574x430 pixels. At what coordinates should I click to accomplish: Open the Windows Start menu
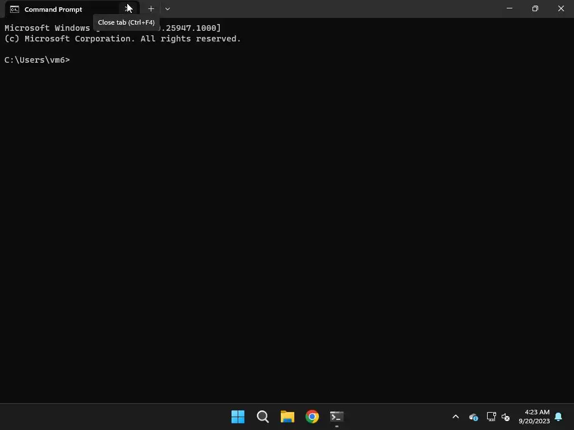click(x=238, y=417)
